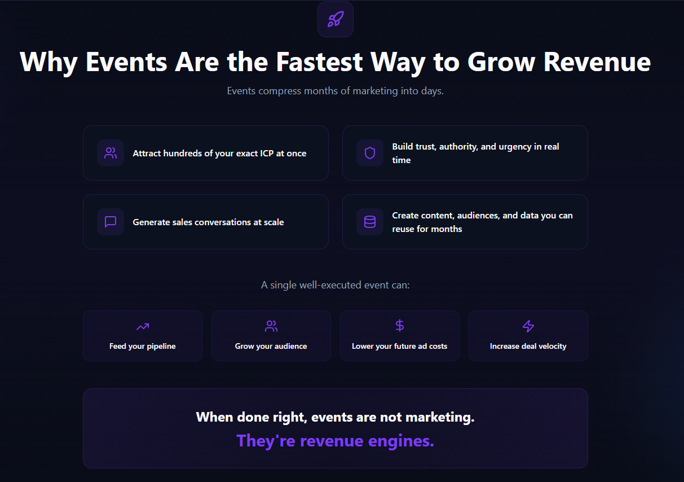Click the revenue engines highlighted text
Screen dimensions: 684x482
coord(335,440)
